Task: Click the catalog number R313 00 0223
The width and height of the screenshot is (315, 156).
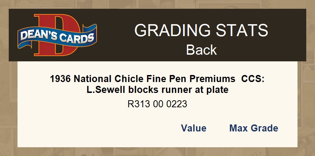Action: tap(157, 104)
